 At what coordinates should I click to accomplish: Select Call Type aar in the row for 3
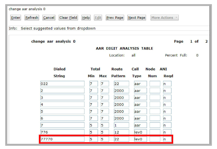140,97
